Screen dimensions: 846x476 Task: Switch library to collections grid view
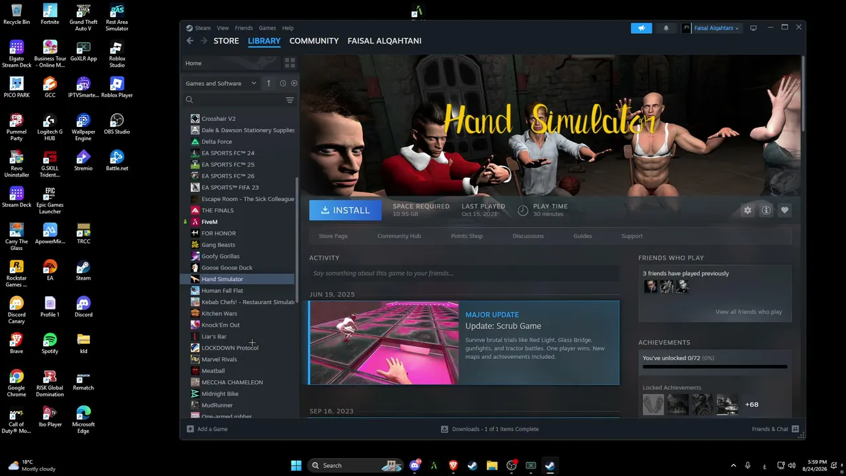tap(289, 63)
